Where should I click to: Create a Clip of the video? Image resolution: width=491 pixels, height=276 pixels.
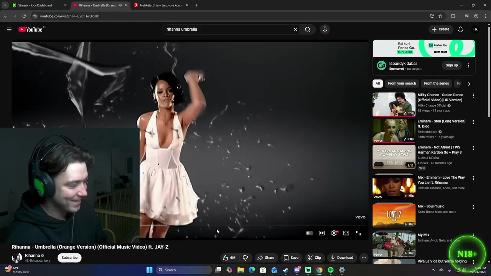click(314, 258)
